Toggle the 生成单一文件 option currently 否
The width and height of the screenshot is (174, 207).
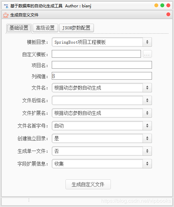102,151
